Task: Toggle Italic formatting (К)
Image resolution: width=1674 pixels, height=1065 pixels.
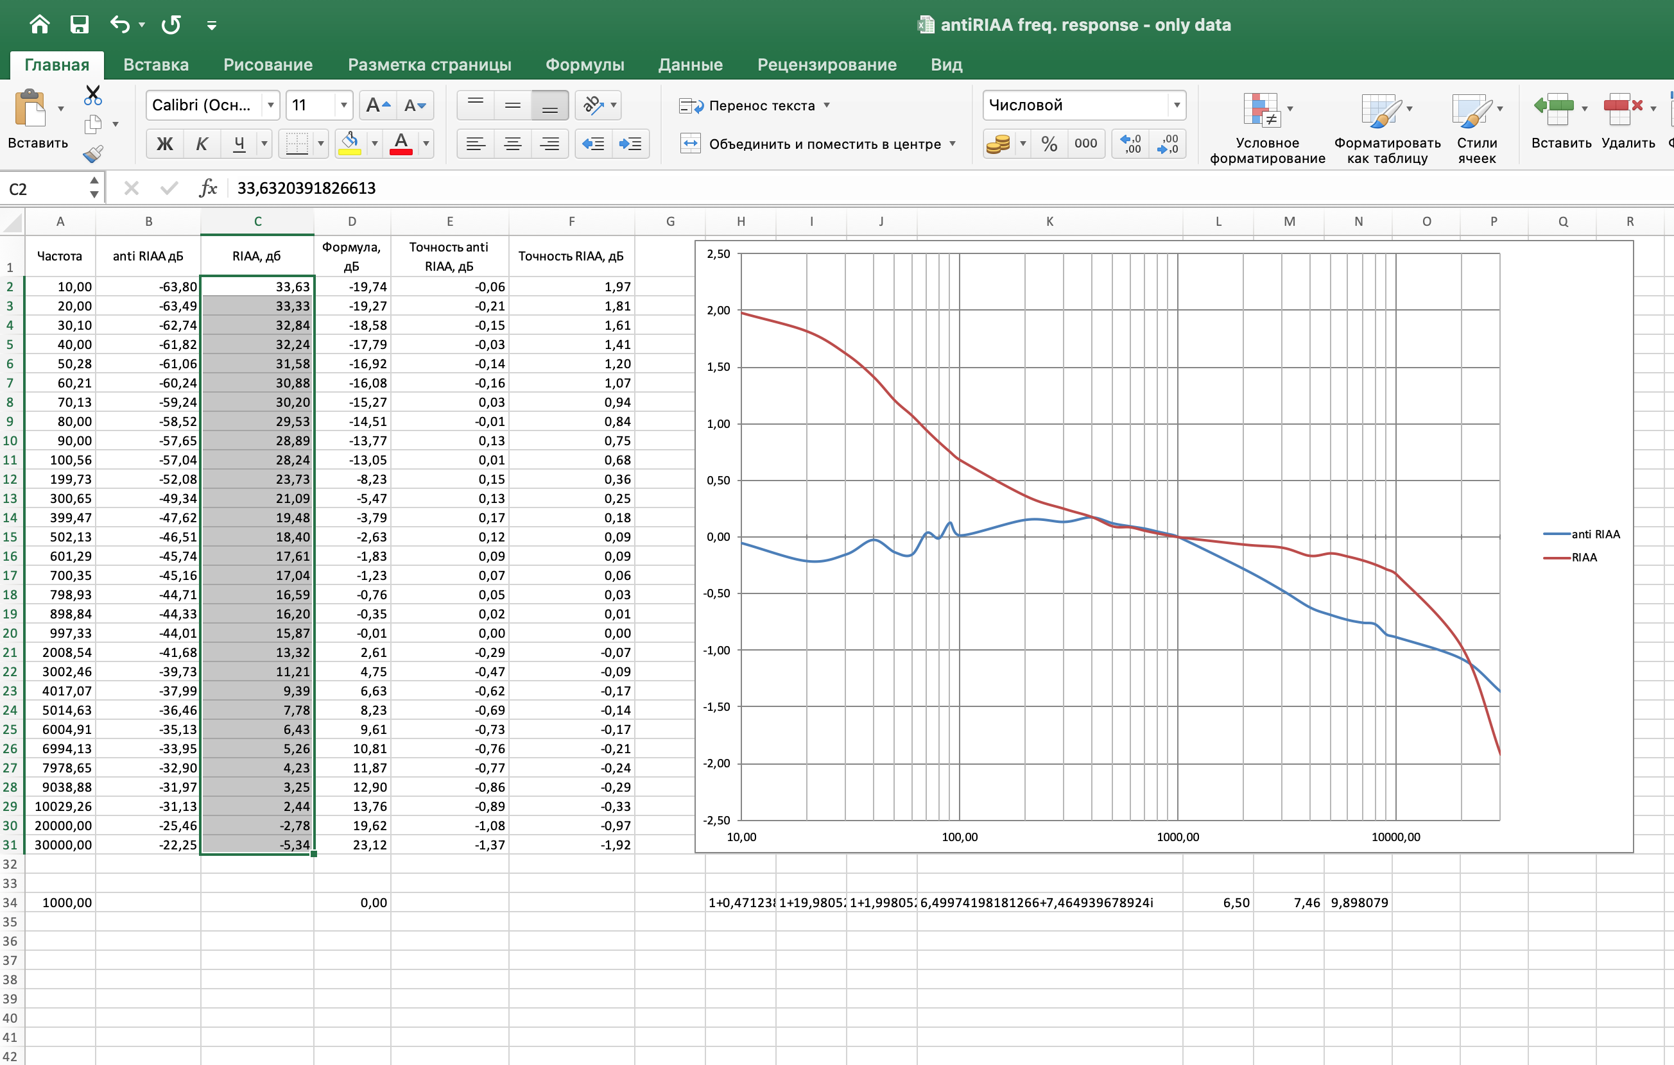Action: click(202, 144)
